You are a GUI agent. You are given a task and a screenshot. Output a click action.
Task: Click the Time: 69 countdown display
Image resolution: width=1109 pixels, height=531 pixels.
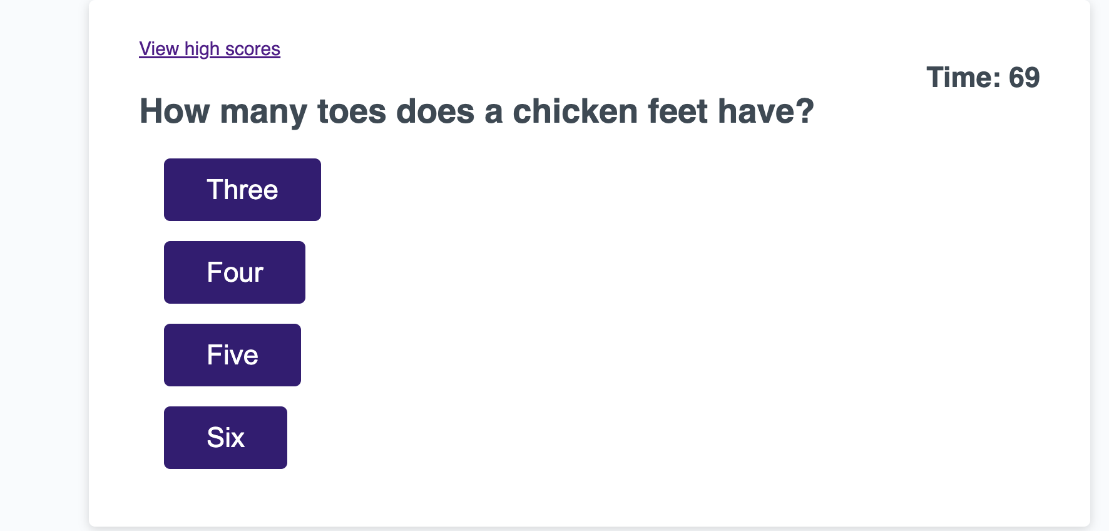click(984, 77)
